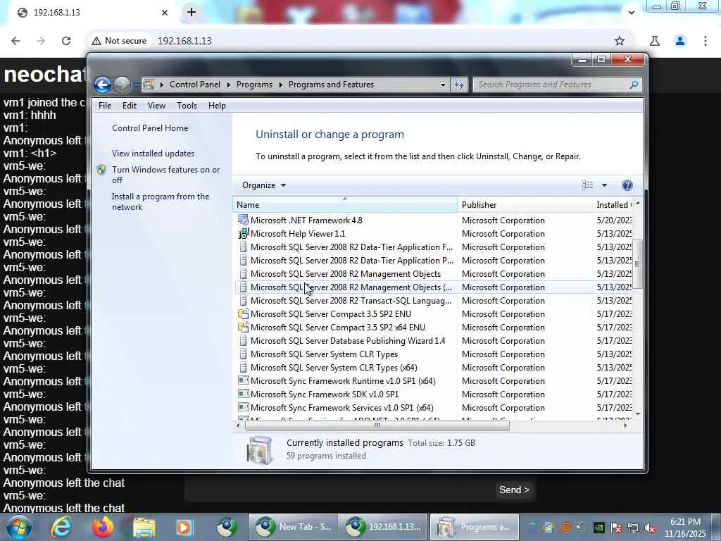The height and width of the screenshot is (541, 721).
Task: Expand the arrow after the Control Panel breadcrumb
Action: click(x=229, y=85)
